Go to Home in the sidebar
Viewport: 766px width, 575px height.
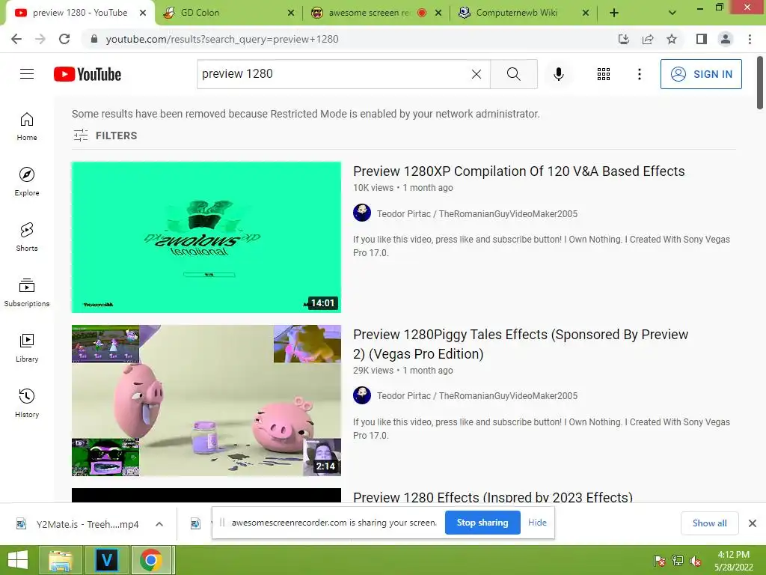[x=27, y=127]
